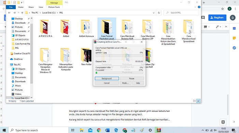Open Task View from taskbar
This screenshot has width=239, height=133.
coord(73,130)
